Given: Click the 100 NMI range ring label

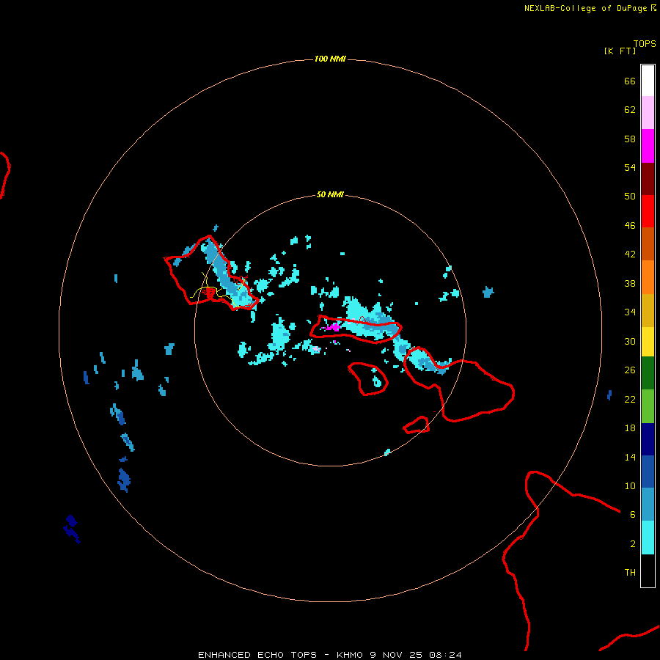Looking at the screenshot, I should coord(330,59).
